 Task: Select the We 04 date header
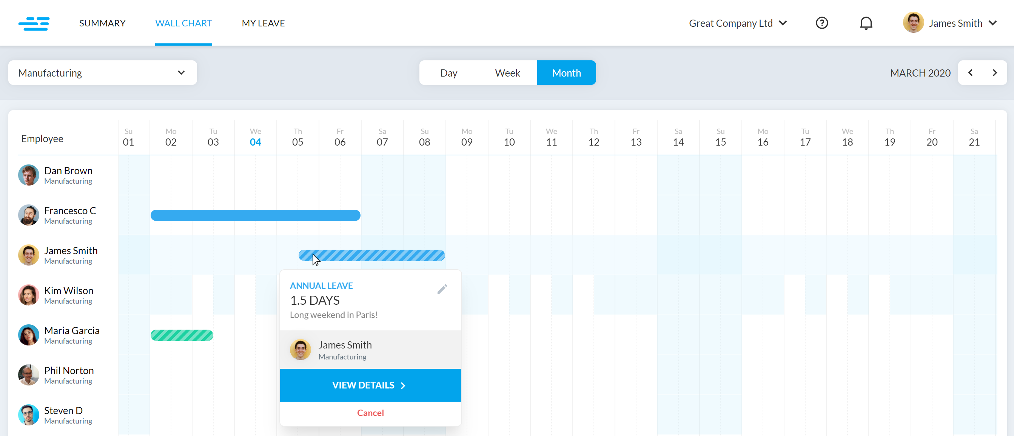(x=256, y=137)
